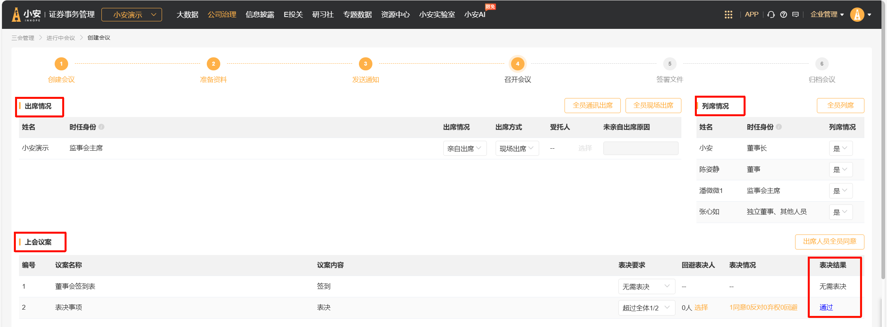
Task: Change 陈姿静 列席情况 dropdown
Action: (x=840, y=170)
